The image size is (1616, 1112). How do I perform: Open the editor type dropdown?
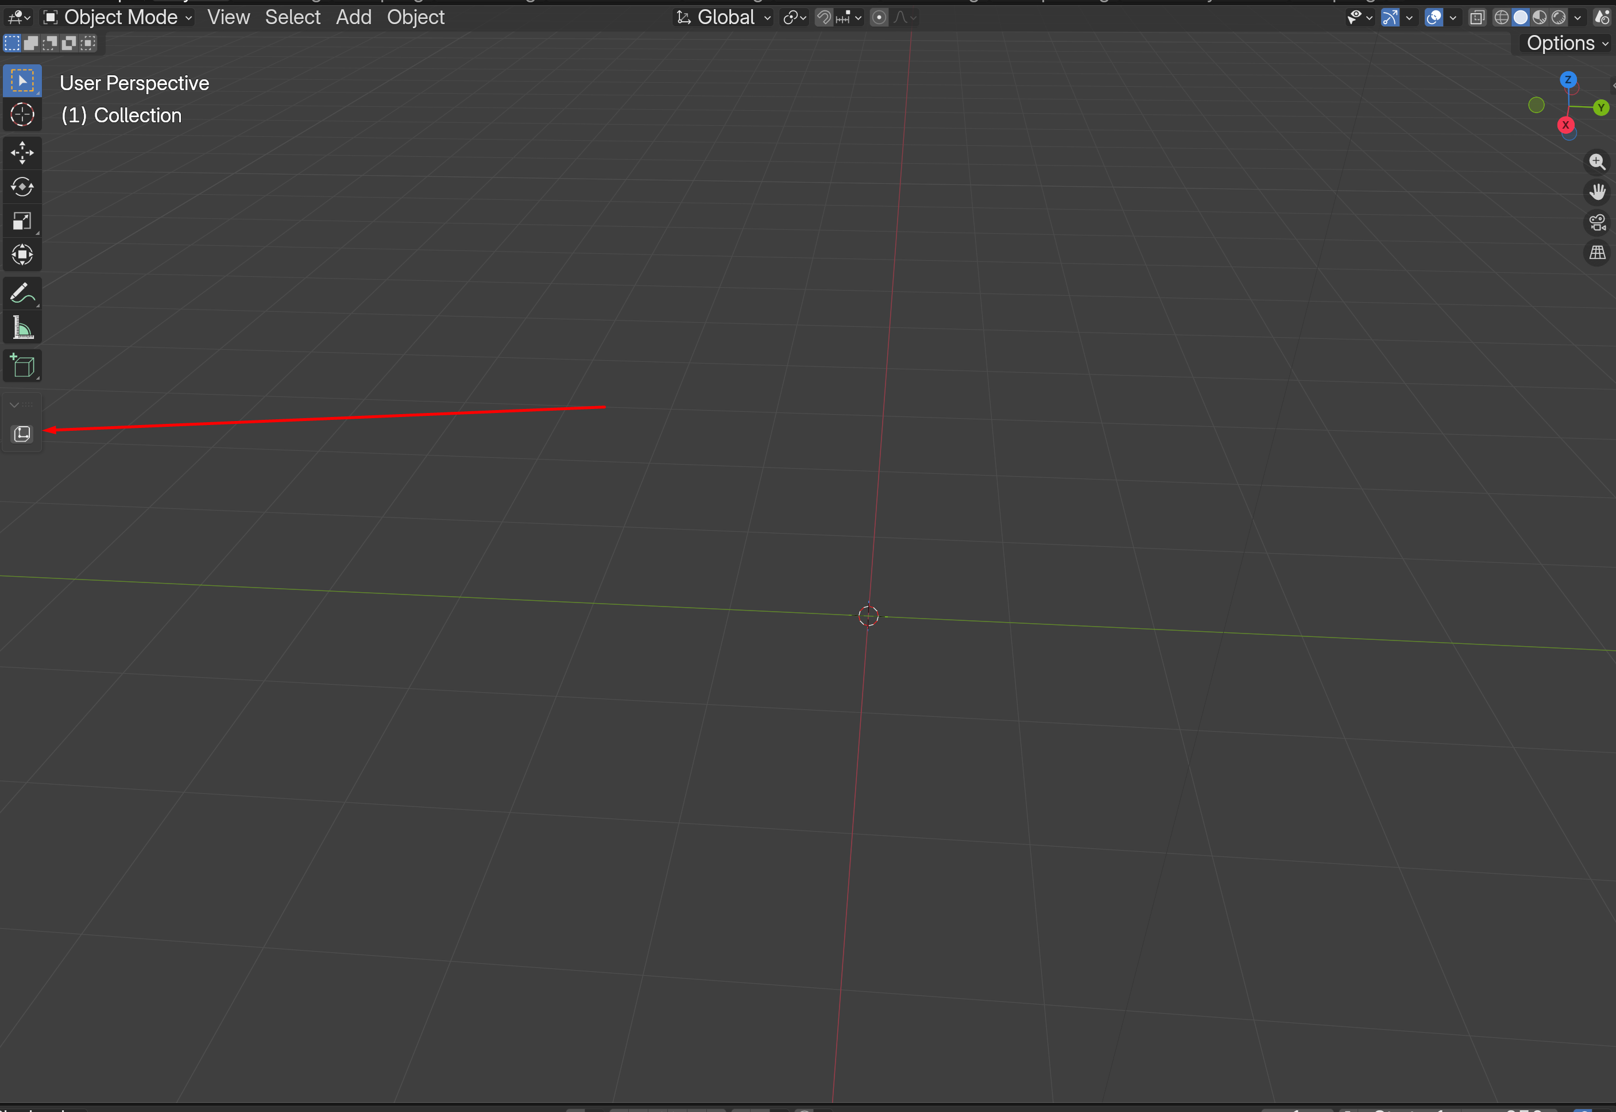(18, 17)
